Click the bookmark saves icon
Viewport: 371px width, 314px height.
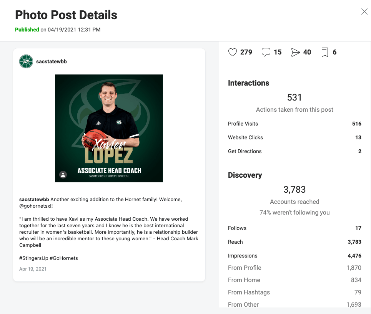325,52
